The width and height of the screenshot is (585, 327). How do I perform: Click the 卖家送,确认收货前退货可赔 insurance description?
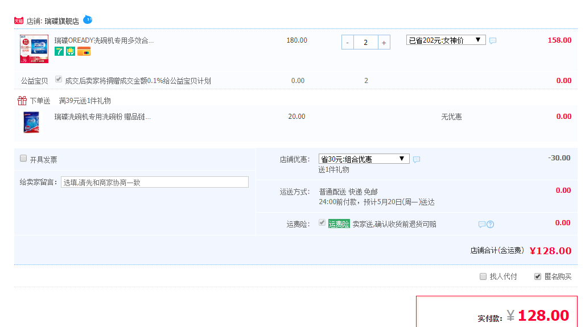coord(394,224)
